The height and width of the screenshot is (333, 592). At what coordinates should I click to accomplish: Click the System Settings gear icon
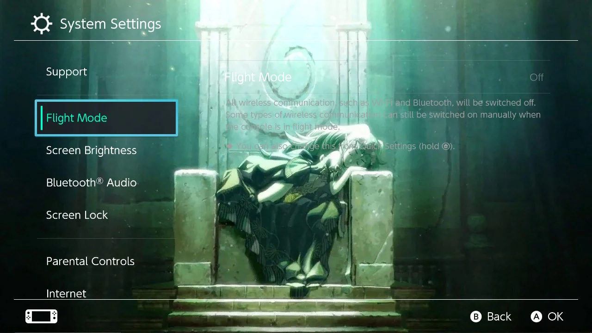42,24
